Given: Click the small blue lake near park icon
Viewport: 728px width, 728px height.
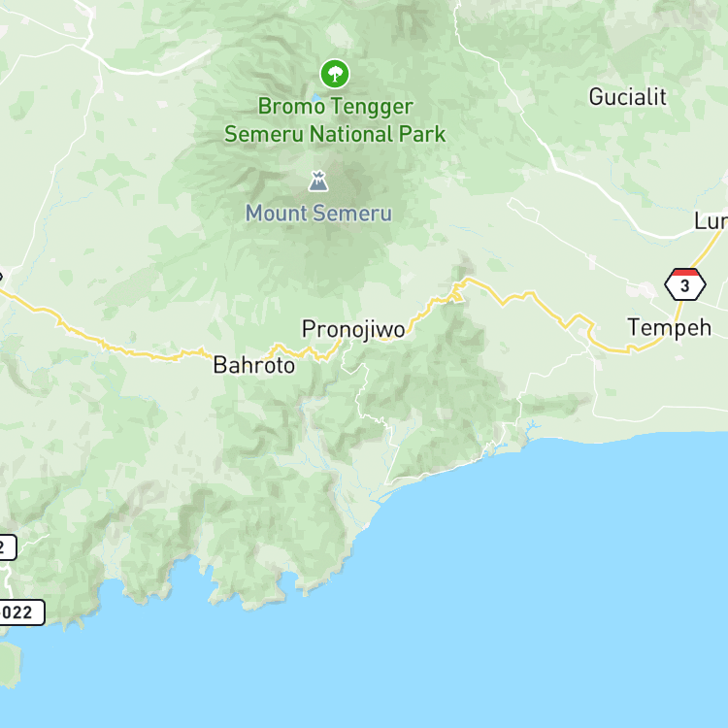Looking at the screenshot, I should point(316,98).
